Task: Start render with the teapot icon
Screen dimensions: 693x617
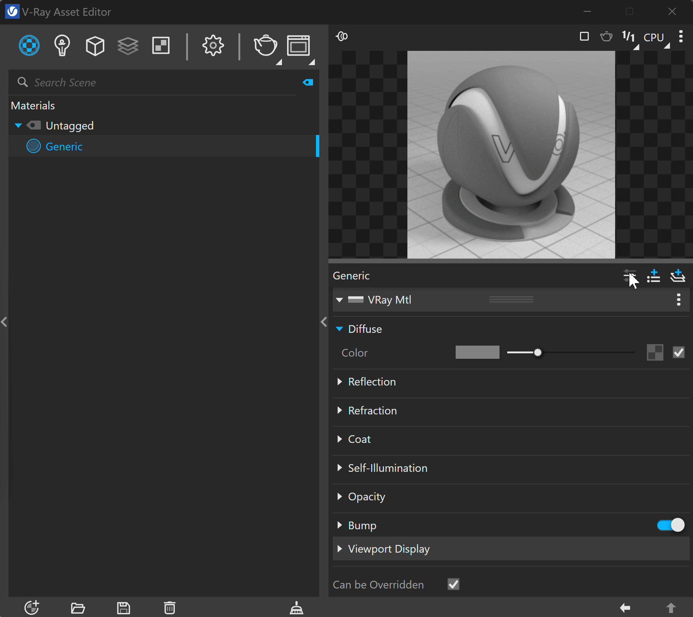Action: coord(266,46)
